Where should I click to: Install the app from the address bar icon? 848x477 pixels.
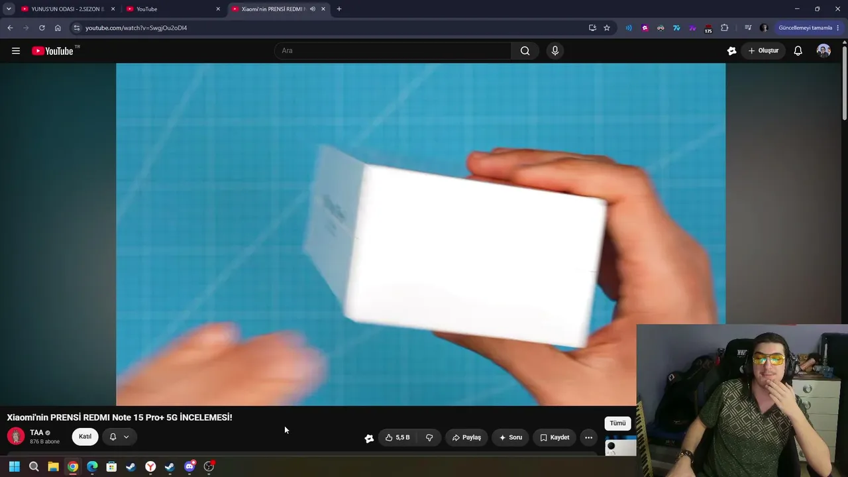tap(592, 28)
